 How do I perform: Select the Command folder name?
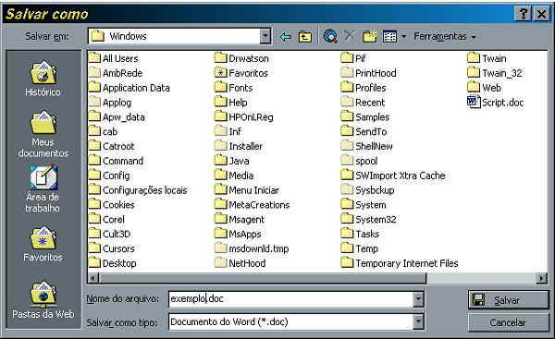(x=123, y=161)
